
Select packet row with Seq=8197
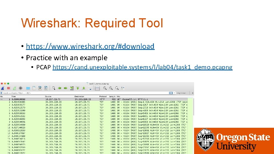94,119
